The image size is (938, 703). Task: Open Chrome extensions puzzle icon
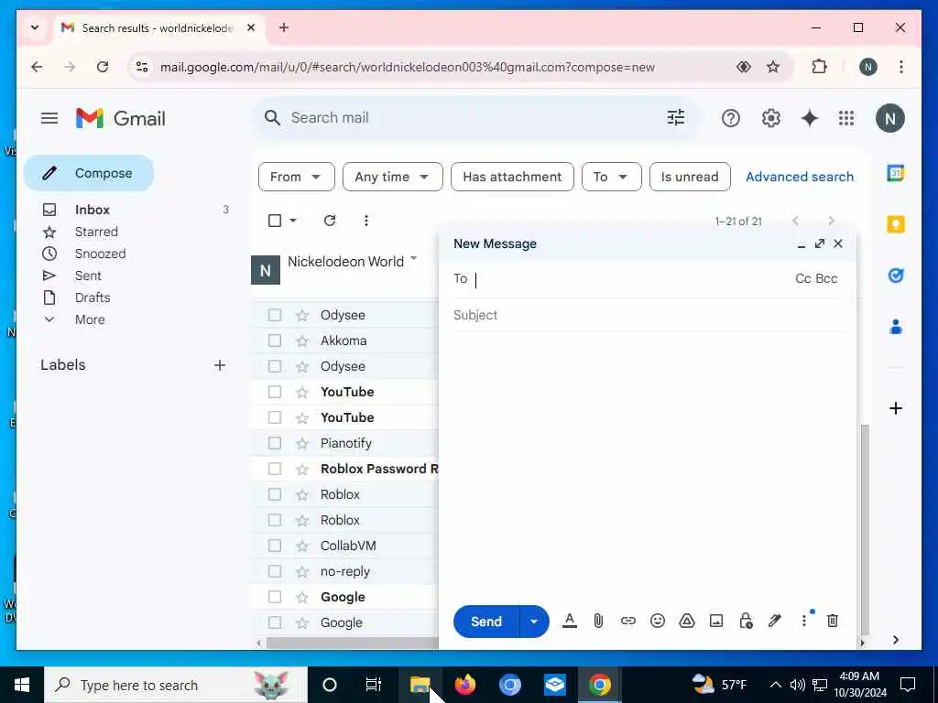[x=819, y=67]
